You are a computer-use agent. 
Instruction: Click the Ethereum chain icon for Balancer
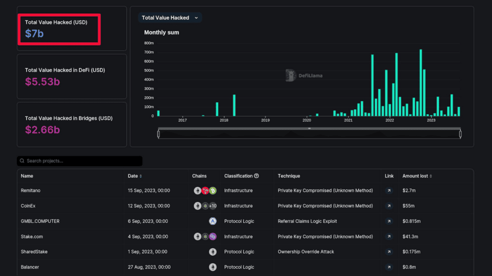213,267
